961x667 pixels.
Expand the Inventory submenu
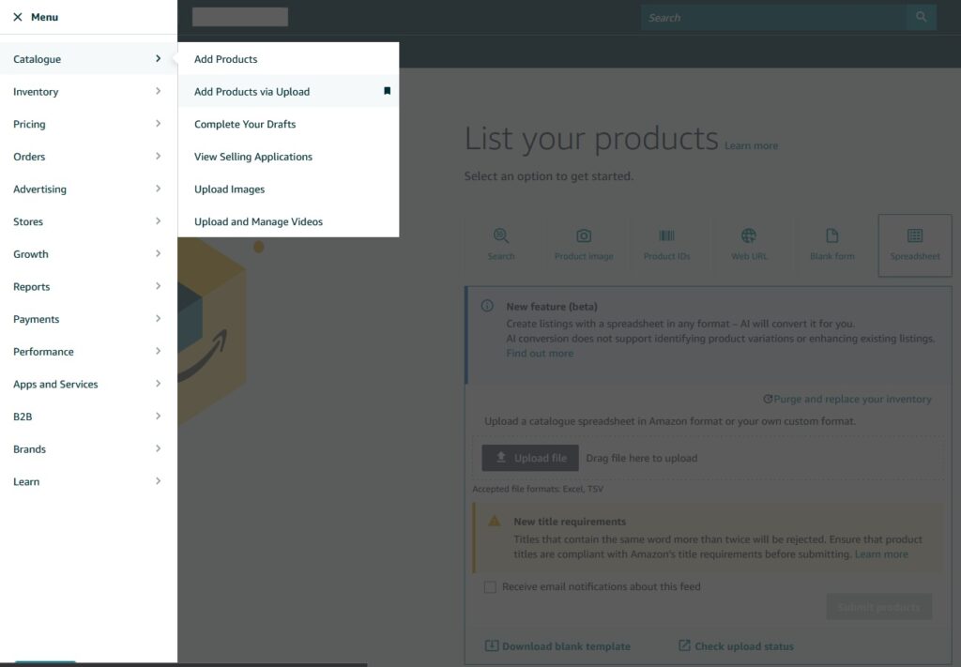[x=158, y=91]
